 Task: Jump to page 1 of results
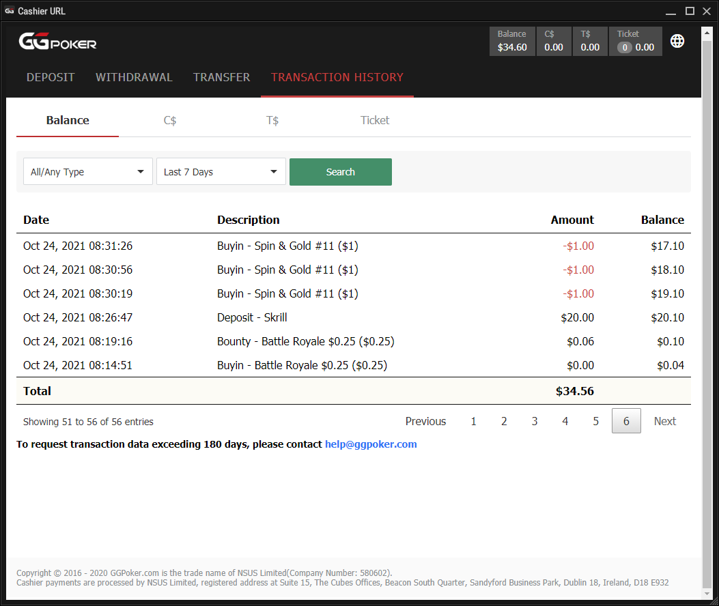pos(473,421)
